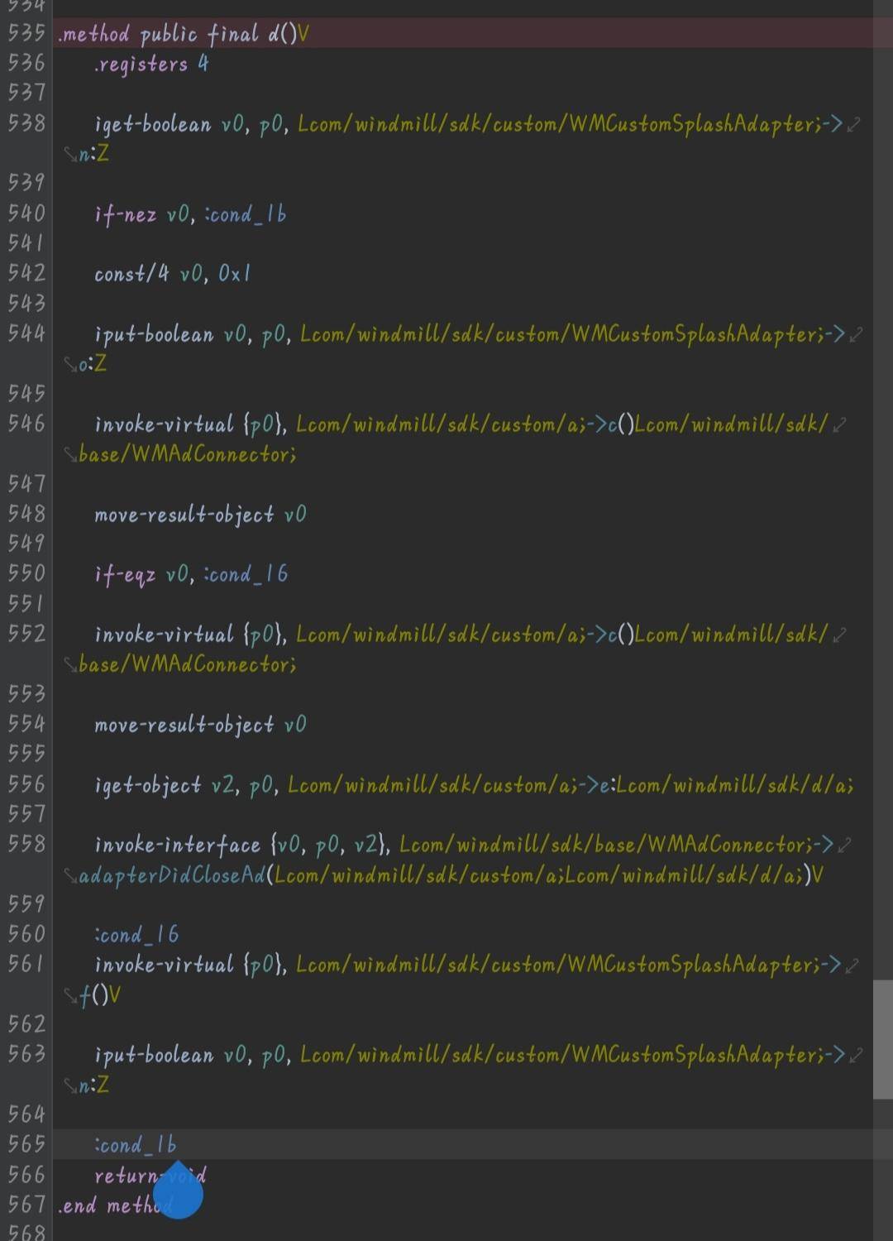Tap line number 558 in gutter

[x=26, y=845]
